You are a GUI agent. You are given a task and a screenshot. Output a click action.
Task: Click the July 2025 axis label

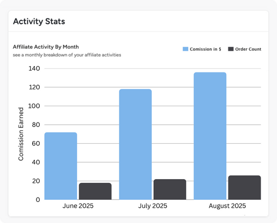(x=153, y=206)
